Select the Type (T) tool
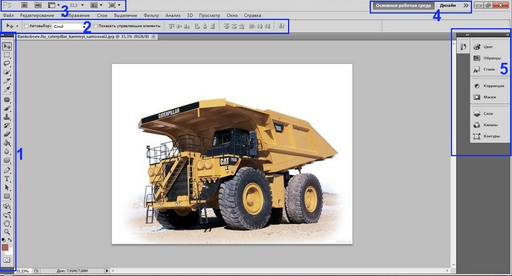512x276 pixels. pos(8,179)
